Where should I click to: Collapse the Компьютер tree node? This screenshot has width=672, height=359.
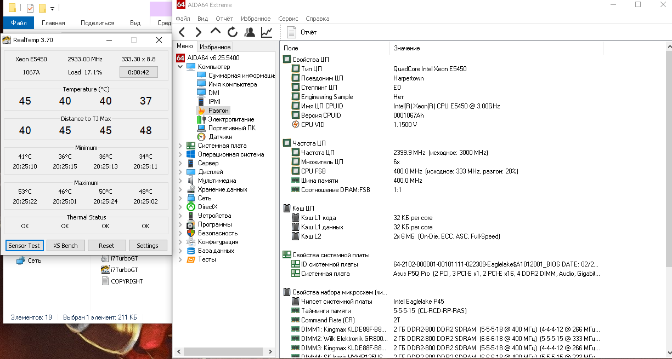tap(180, 67)
